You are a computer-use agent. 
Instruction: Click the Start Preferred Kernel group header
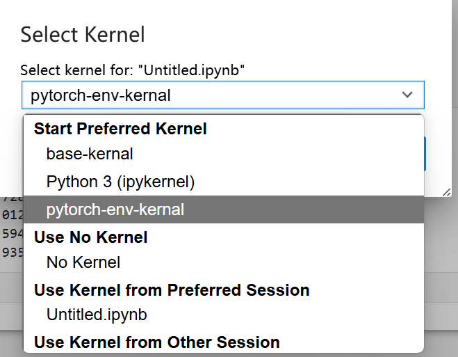pos(120,129)
